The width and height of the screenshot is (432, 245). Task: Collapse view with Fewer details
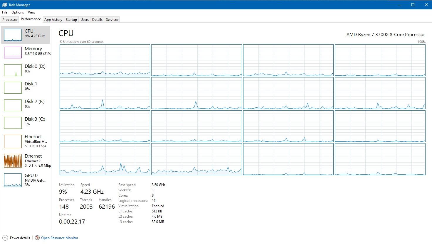pyautogui.click(x=16, y=238)
